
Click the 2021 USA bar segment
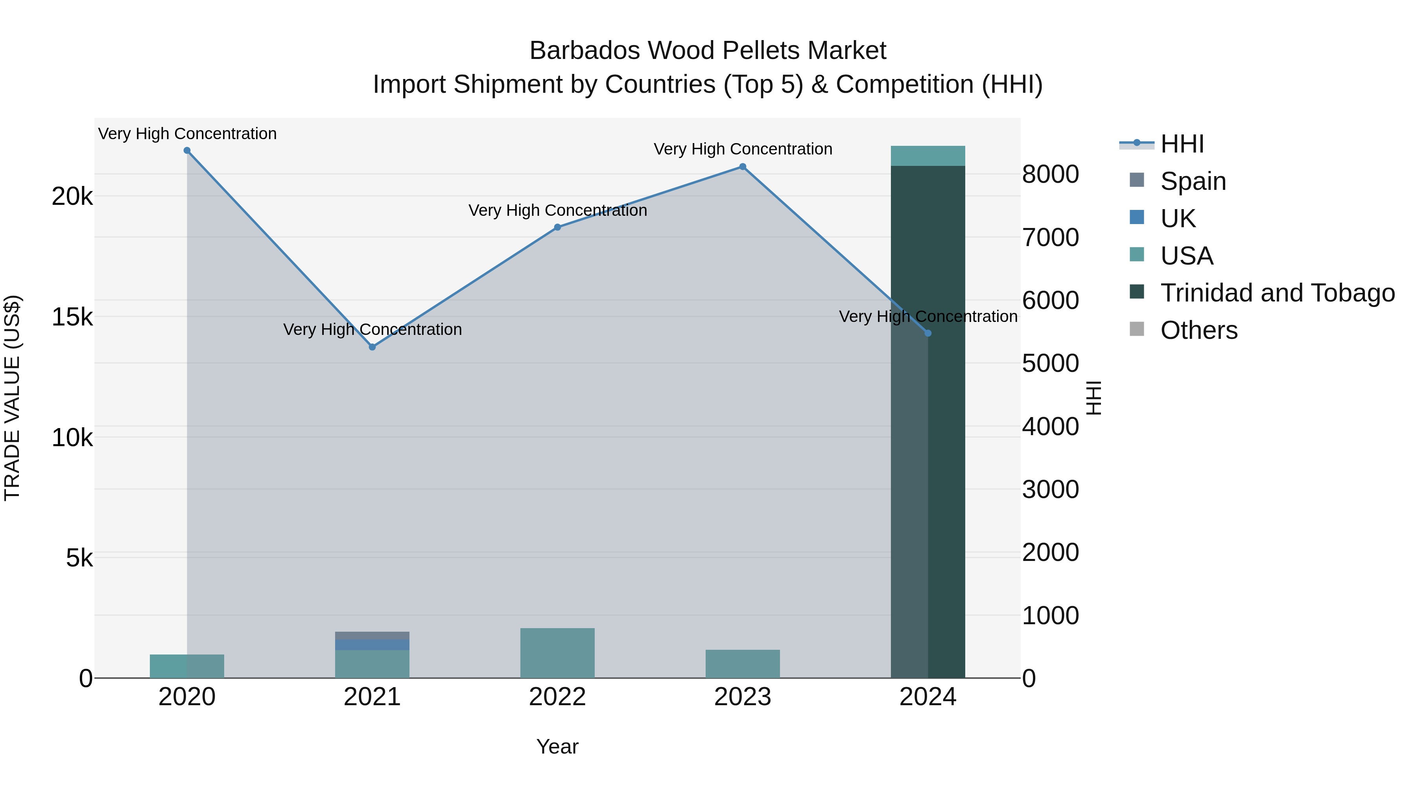pos(372,664)
